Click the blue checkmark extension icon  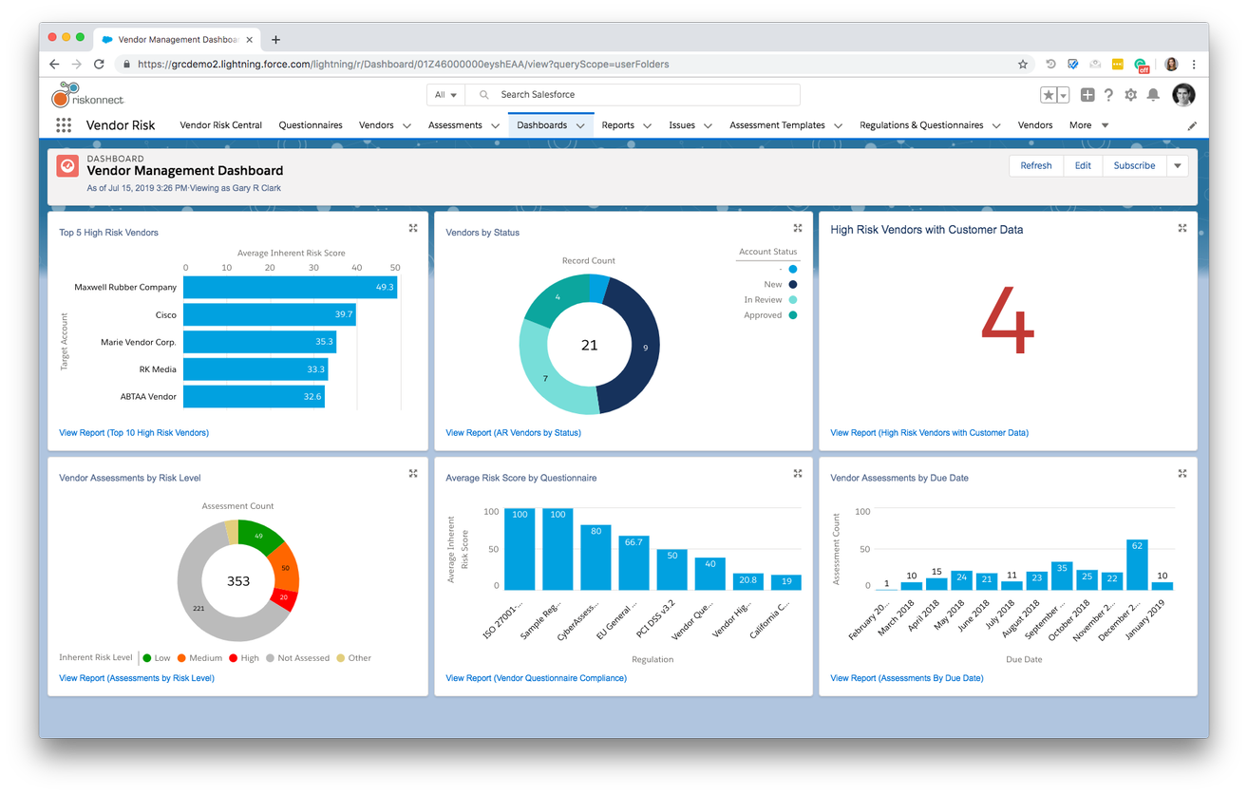click(x=1072, y=65)
